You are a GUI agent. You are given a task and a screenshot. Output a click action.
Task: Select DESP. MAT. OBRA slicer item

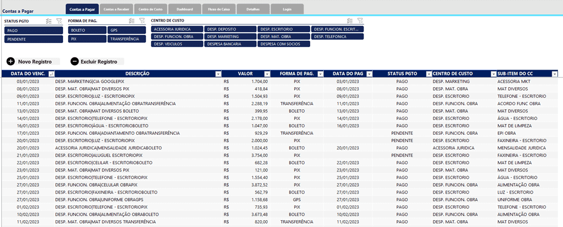click(283, 37)
